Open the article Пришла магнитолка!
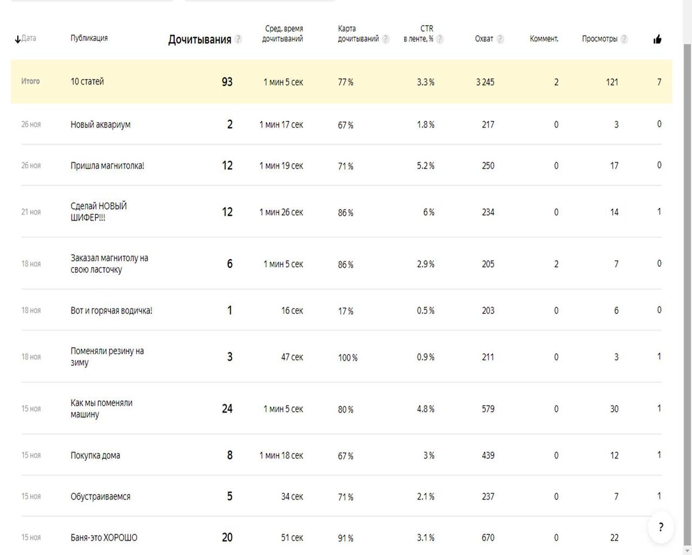Screen dimensions: 692x555 107,166
